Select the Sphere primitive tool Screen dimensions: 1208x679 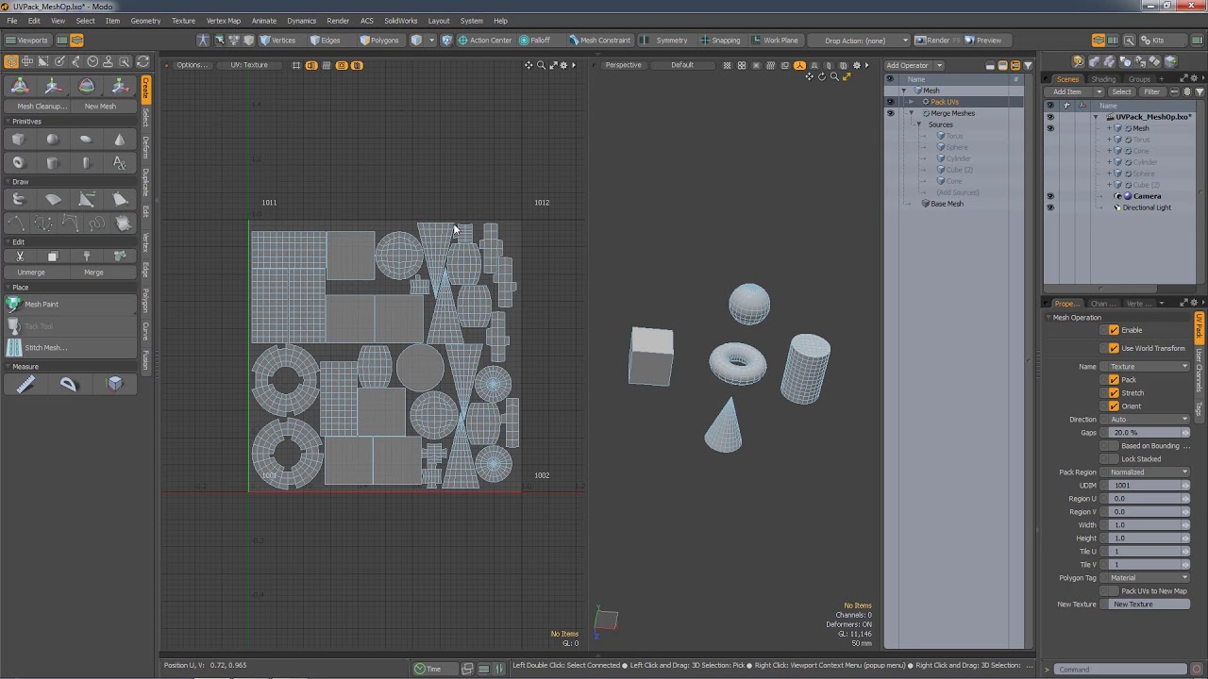pyautogui.click(x=52, y=140)
